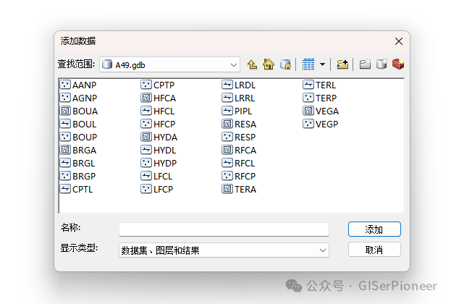Change the list view style
This screenshot has height=304, width=451.
pos(308,64)
